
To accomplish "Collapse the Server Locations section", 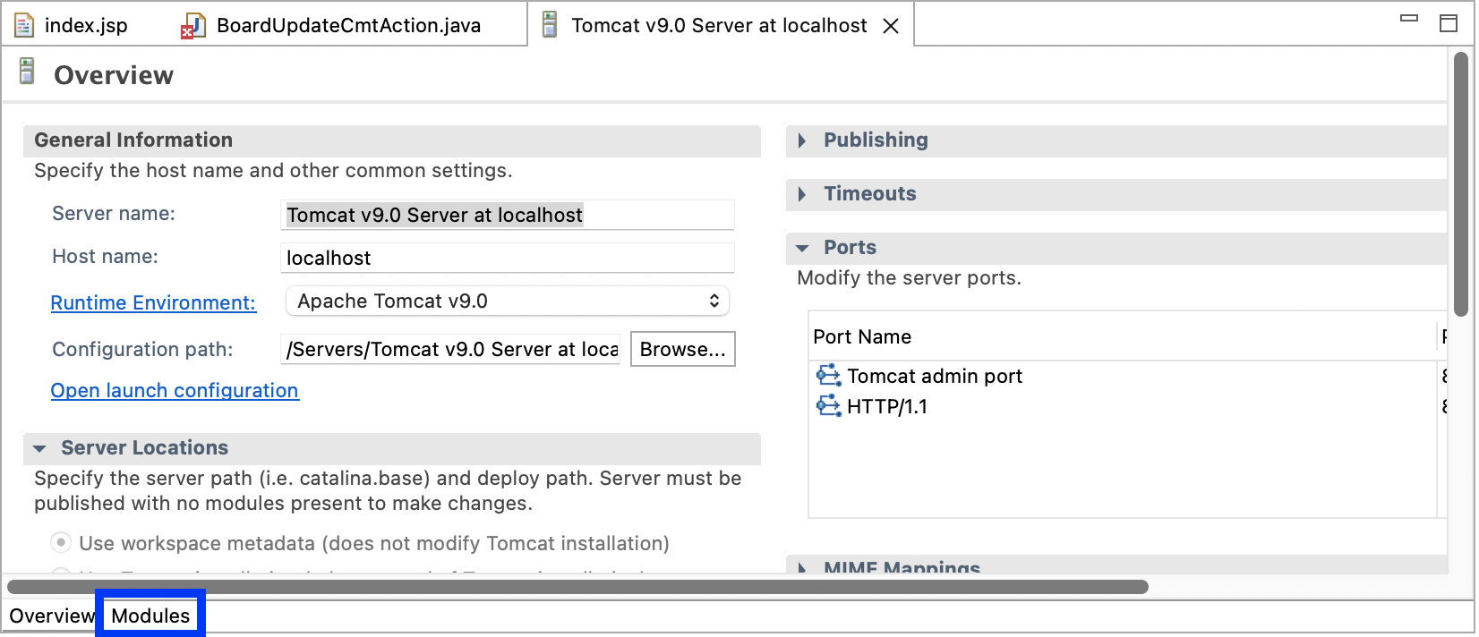I will coord(39,448).
